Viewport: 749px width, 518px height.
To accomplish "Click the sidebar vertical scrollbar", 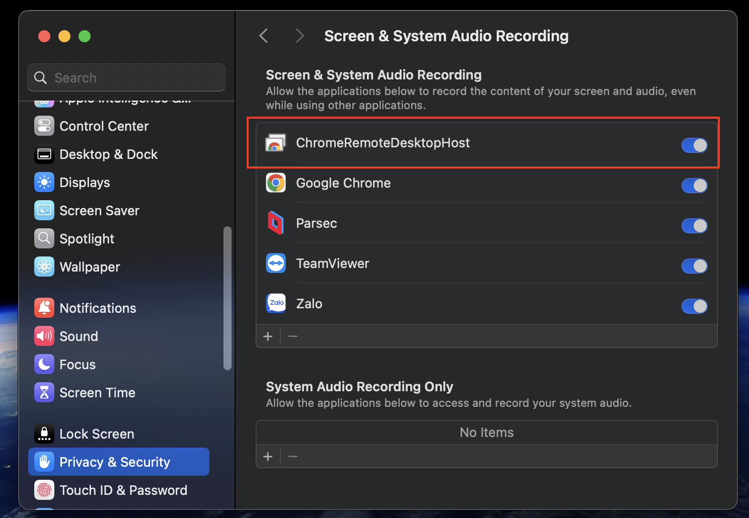I will [228, 298].
